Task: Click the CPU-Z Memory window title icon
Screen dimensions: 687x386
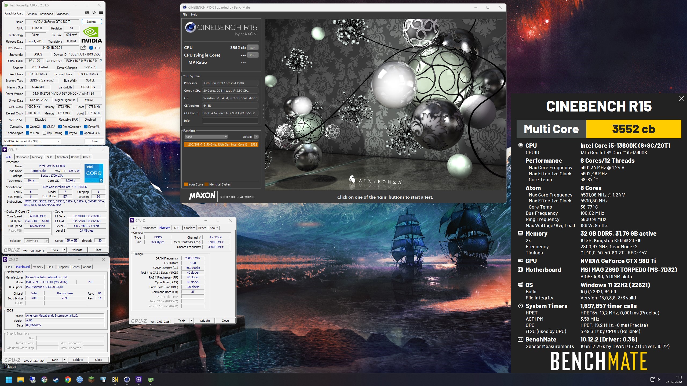Action: click(x=132, y=220)
